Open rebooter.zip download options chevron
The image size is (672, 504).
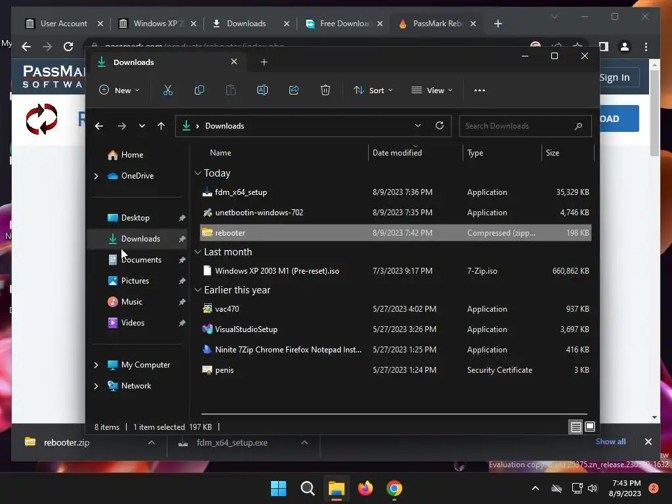click(x=152, y=442)
